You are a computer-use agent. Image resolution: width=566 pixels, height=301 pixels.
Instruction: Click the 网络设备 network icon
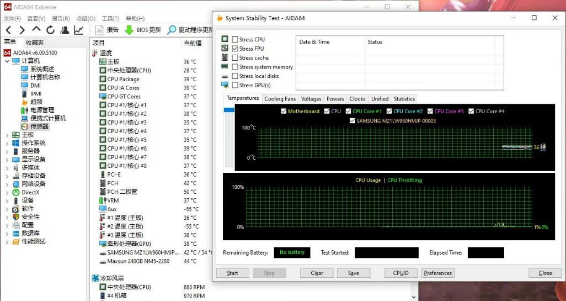(x=15, y=184)
